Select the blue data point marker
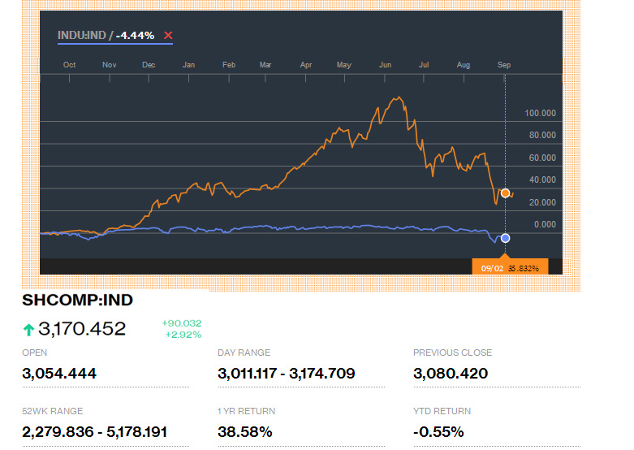The height and width of the screenshot is (450, 634). pos(505,238)
